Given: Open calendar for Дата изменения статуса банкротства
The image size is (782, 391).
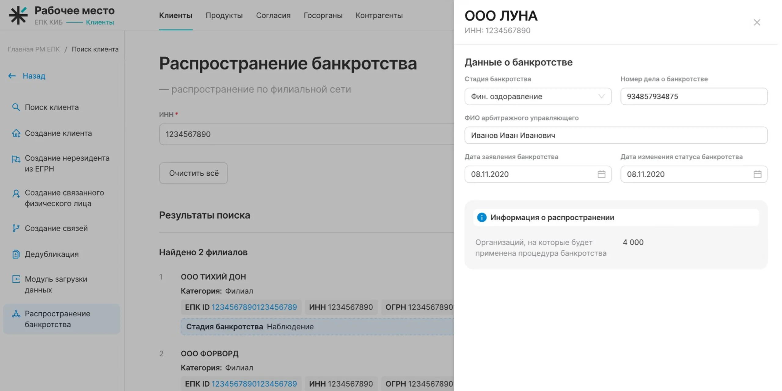Looking at the screenshot, I should point(757,174).
